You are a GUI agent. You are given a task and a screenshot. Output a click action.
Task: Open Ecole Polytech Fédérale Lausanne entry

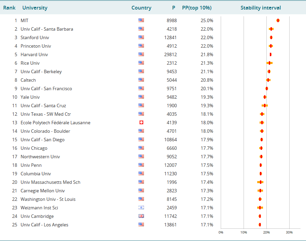55,123
